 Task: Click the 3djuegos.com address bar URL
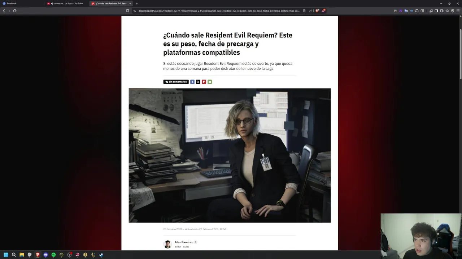[x=219, y=11]
